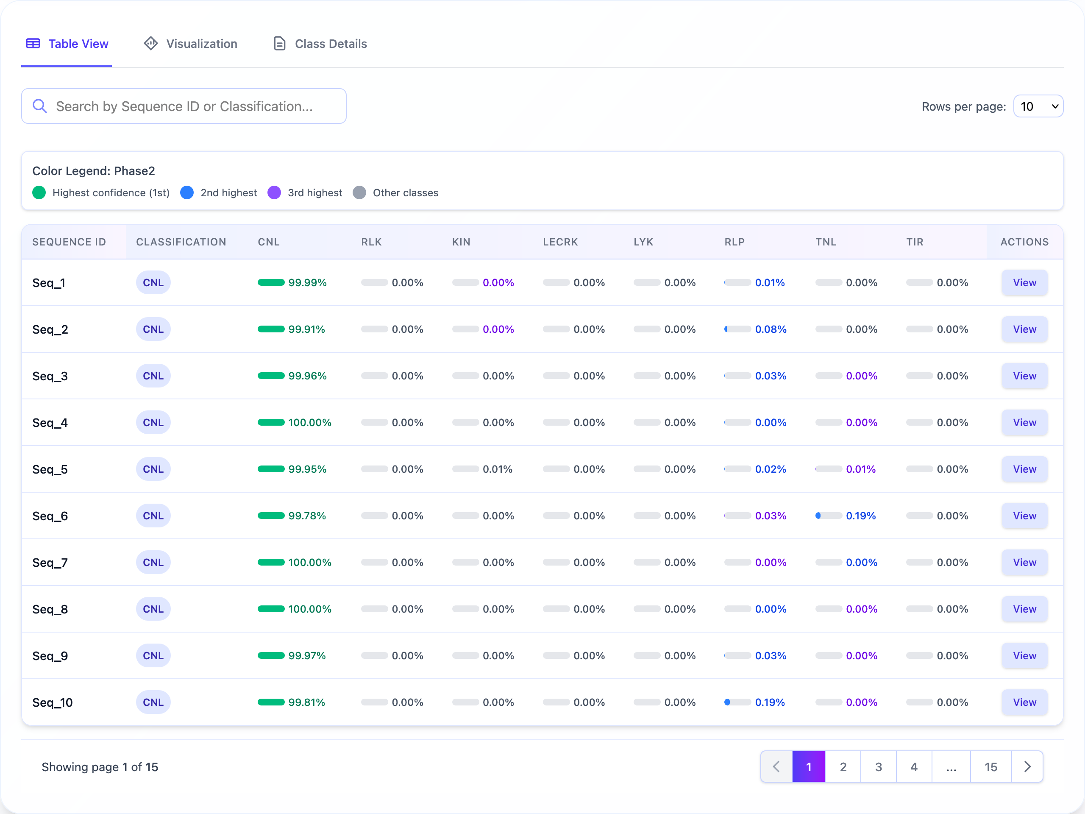Click green Highest confidence legend dot
1085x814 pixels.
pyautogui.click(x=39, y=192)
